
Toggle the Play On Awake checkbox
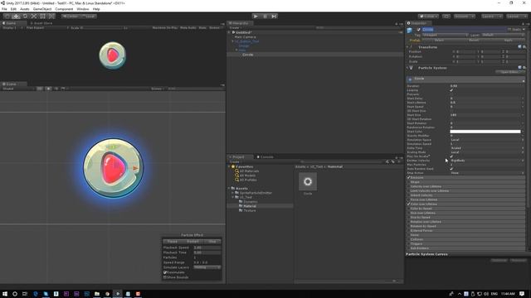tap(451, 156)
